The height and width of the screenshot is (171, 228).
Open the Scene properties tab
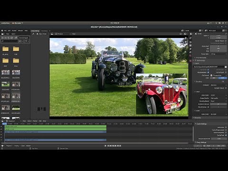190,52
